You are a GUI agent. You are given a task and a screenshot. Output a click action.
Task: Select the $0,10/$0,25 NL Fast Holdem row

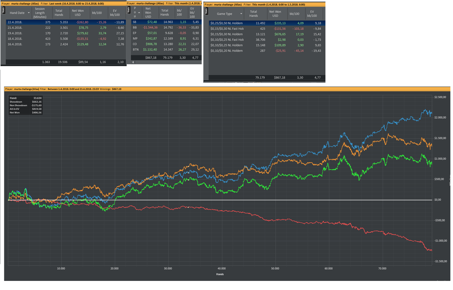267,40
